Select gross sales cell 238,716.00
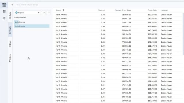The width and height of the screenshot is (184, 103). point(153,97)
